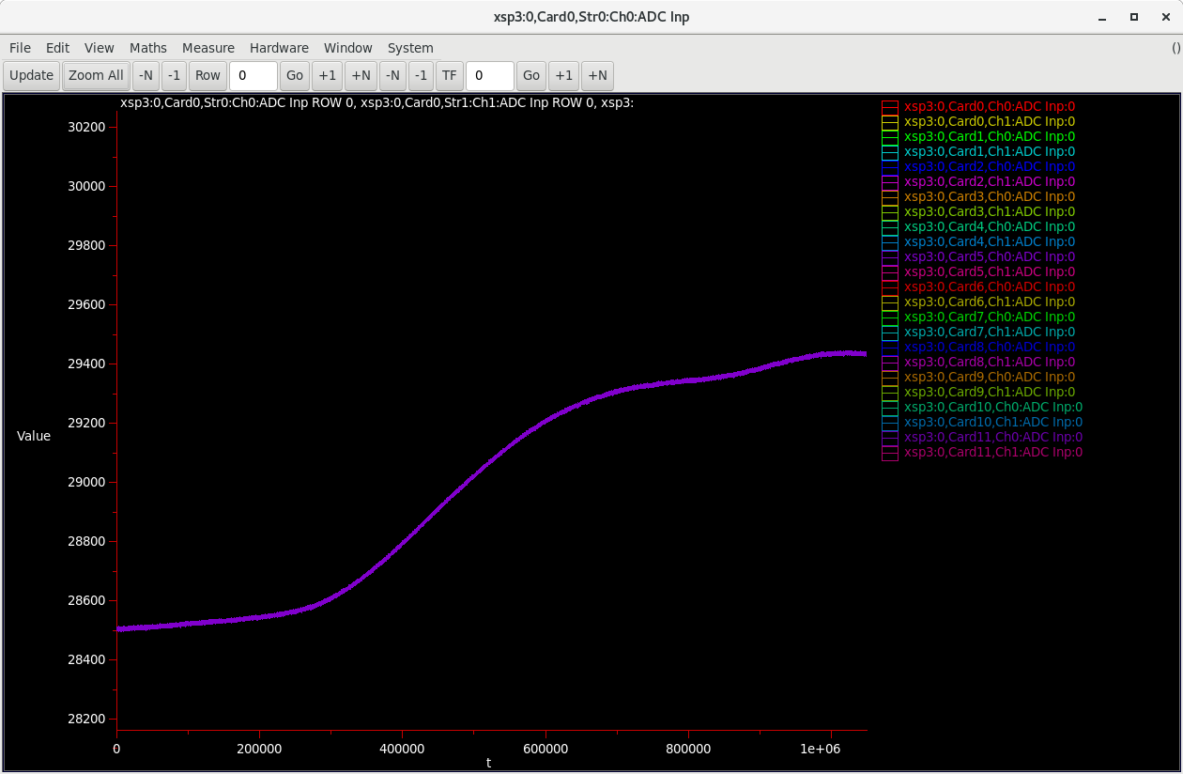
Task: Open the System menu
Action: coord(410,48)
